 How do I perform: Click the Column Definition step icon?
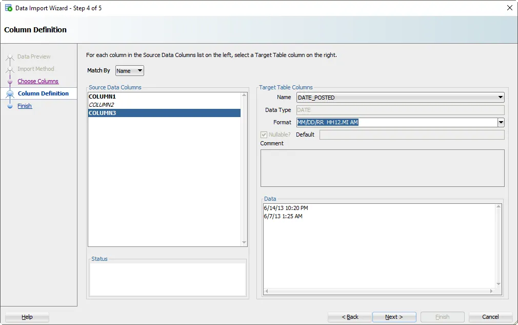(x=10, y=94)
